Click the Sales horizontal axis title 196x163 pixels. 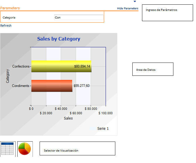pyautogui.click(x=68, y=118)
